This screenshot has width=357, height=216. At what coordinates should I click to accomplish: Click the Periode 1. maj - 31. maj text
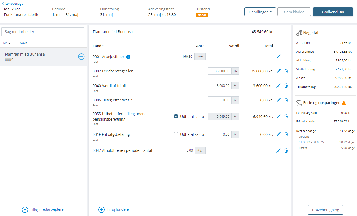click(x=65, y=15)
